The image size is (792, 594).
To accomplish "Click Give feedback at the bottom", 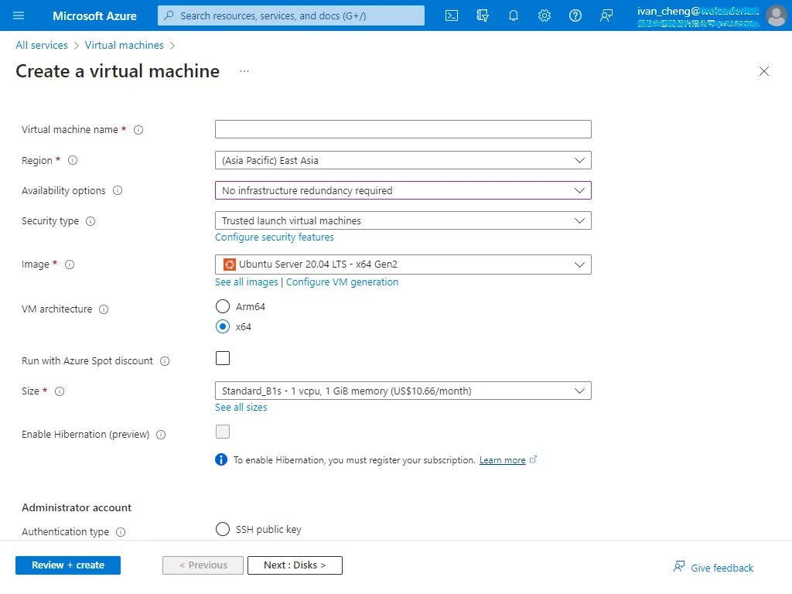I will (x=713, y=568).
